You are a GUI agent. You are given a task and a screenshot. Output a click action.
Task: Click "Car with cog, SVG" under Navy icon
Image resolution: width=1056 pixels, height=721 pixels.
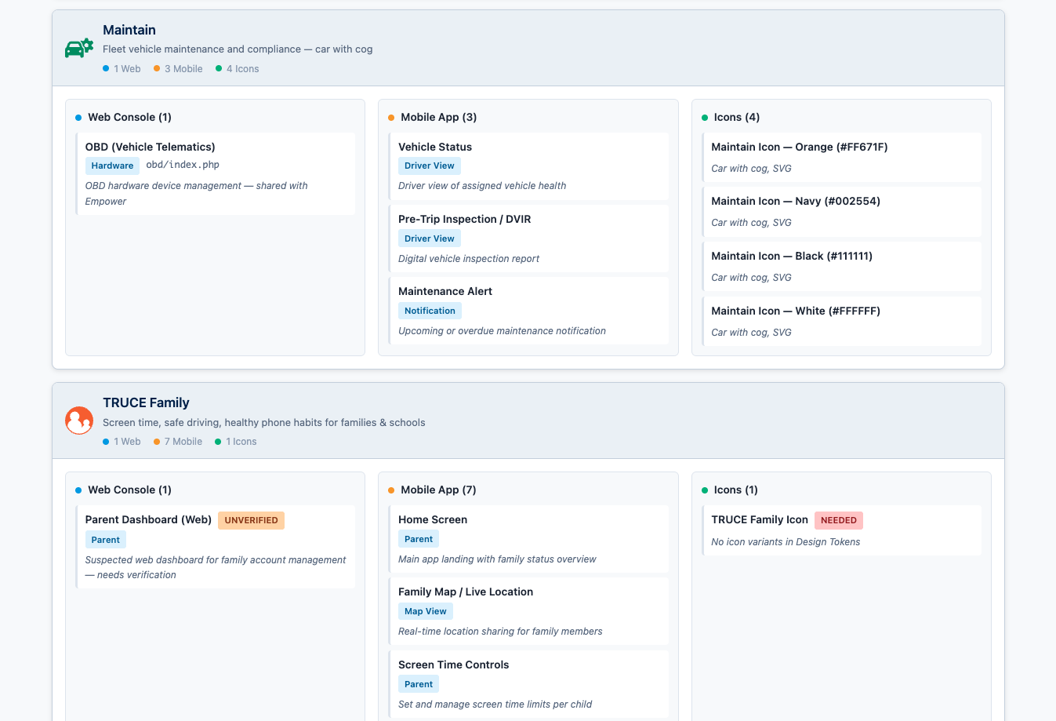751,223
